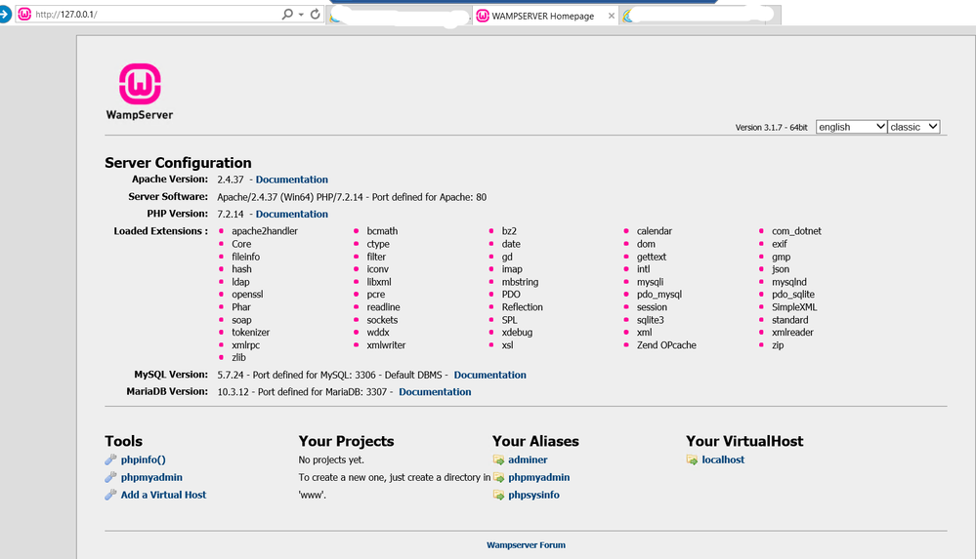Click the WampServer logo
Screen dimensions: 976x559
[140, 91]
